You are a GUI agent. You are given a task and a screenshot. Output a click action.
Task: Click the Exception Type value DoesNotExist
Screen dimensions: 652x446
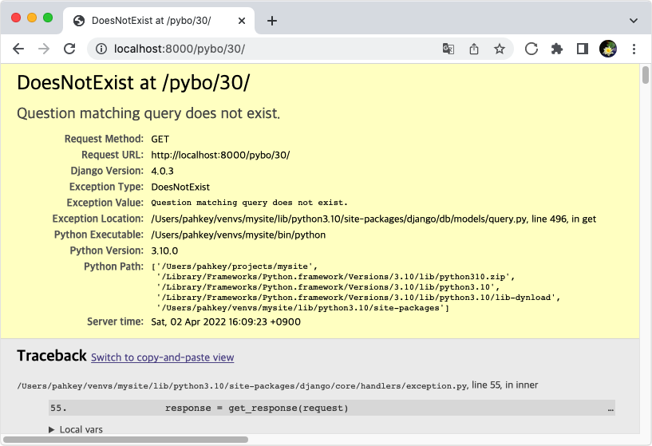[180, 187]
